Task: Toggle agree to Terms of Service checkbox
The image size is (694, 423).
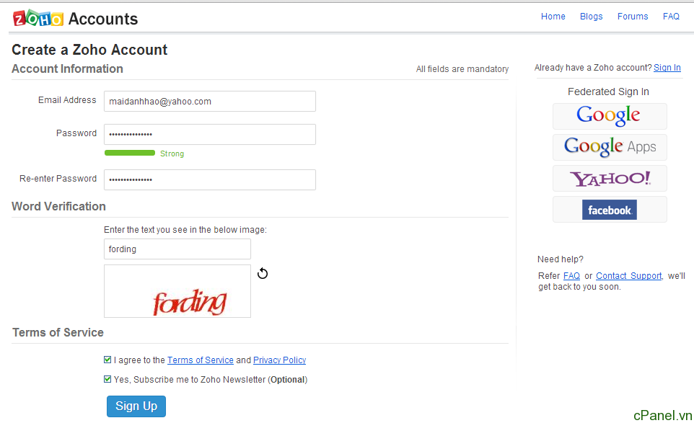Action: tap(107, 360)
